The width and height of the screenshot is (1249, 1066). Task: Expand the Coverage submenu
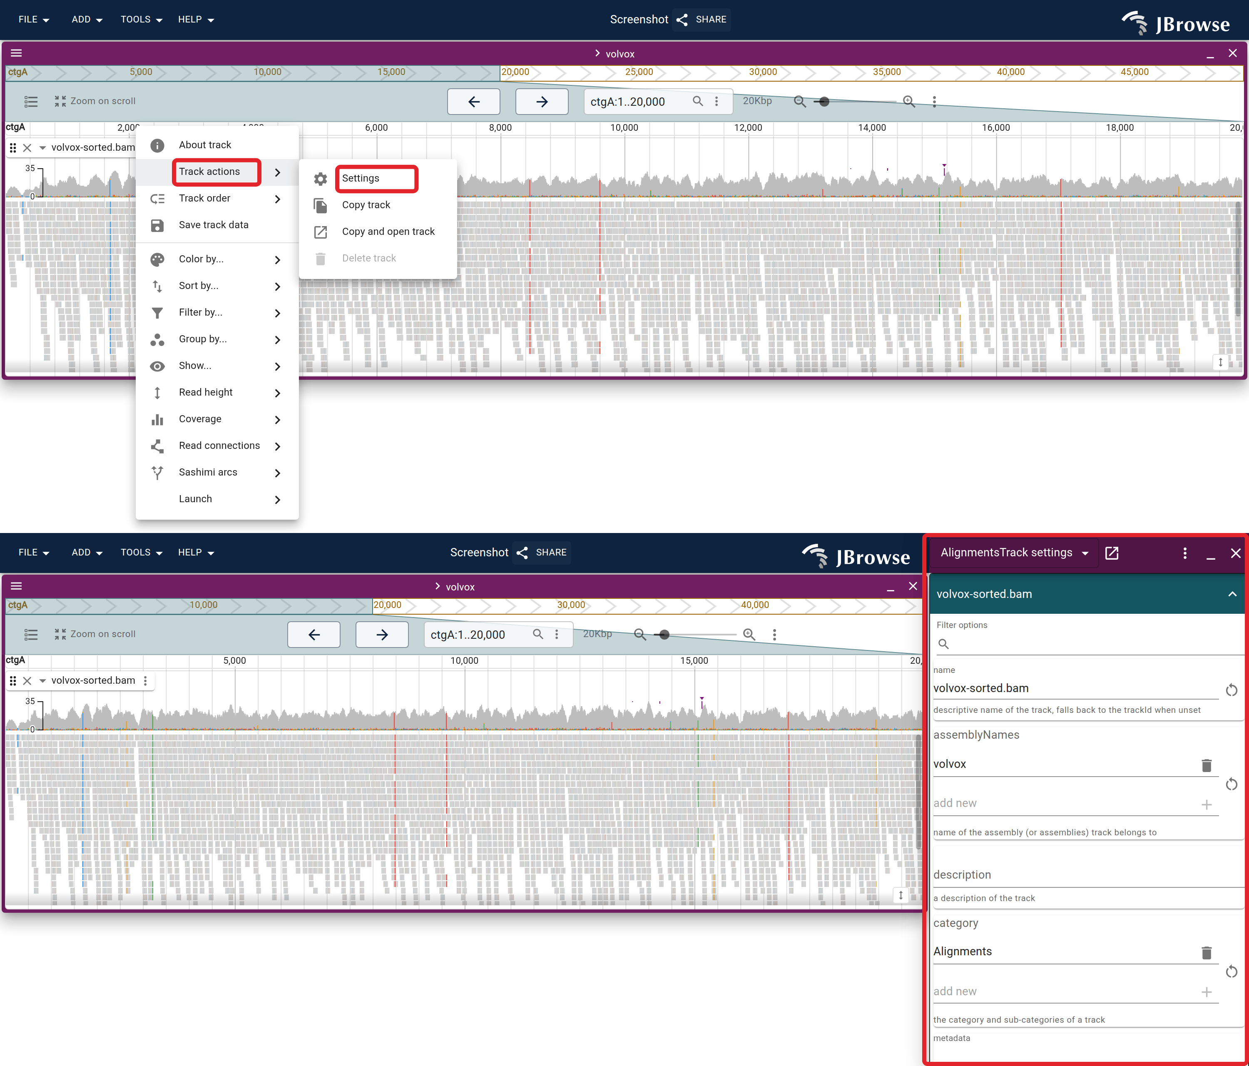point(217,419)
